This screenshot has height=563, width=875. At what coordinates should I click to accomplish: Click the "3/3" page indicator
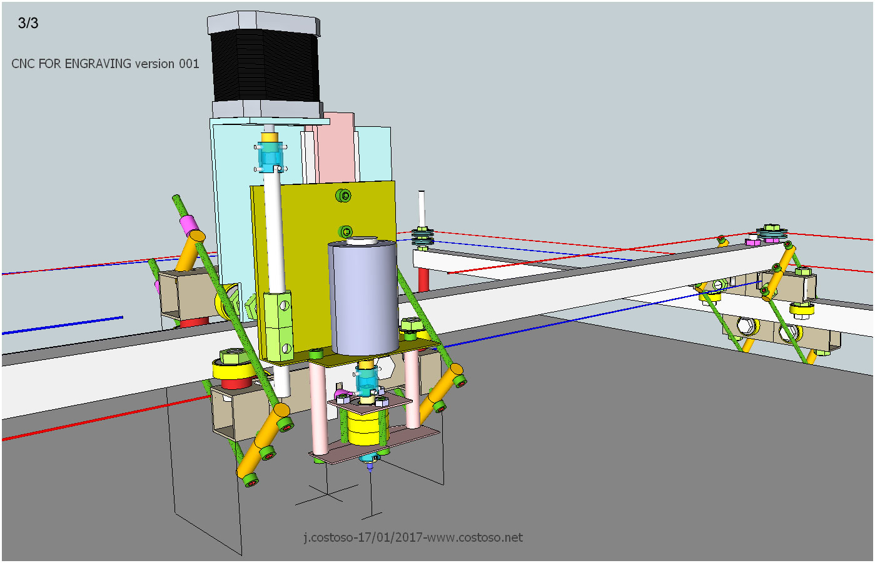pos(28,23)
